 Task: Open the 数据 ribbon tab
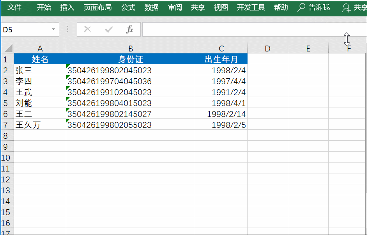click(151, 7)
